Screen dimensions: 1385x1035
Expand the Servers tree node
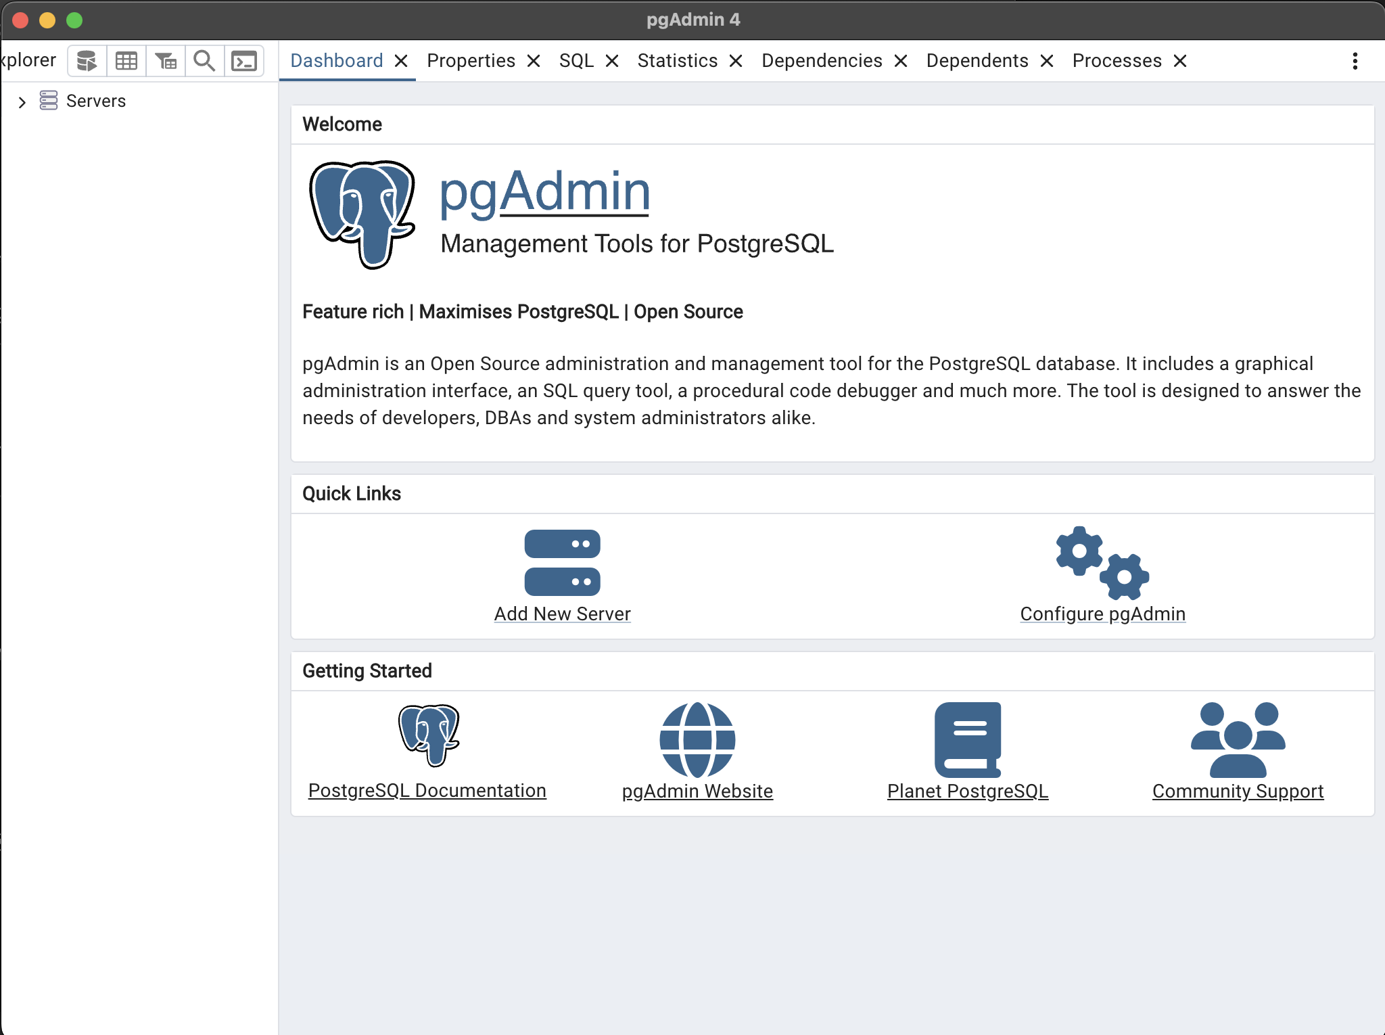tap(22, 102)
